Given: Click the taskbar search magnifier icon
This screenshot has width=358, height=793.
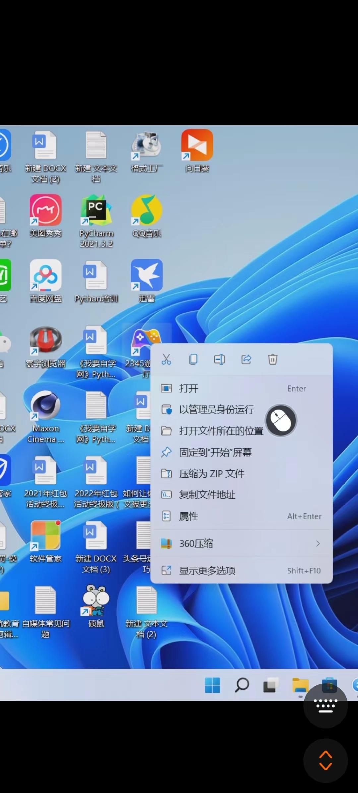Looking at the screenshot, I should tap(242, 685).
